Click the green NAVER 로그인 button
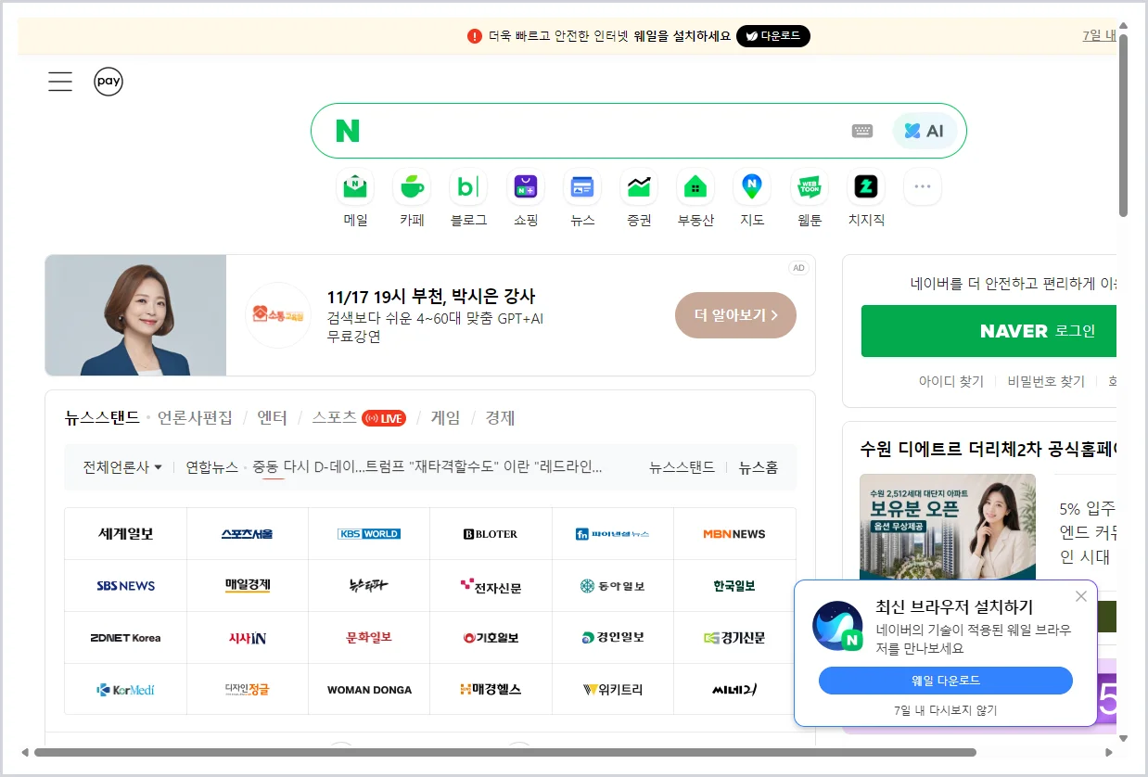The width and height of the screenshot is (1148, 777). pyautogui.click(x=989, y=331)
